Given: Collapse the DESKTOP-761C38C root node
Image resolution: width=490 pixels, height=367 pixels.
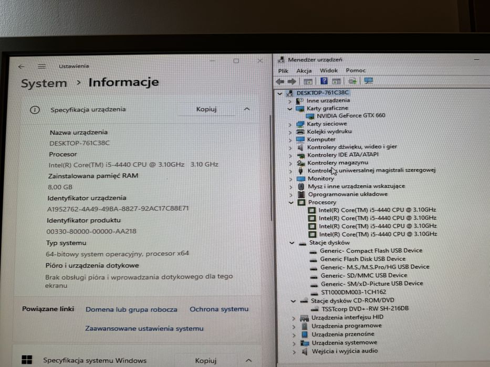Looking at the screenshot, I should (280, 93).
